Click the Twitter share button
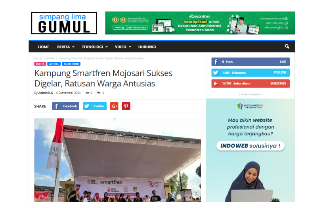 (95, 106)
